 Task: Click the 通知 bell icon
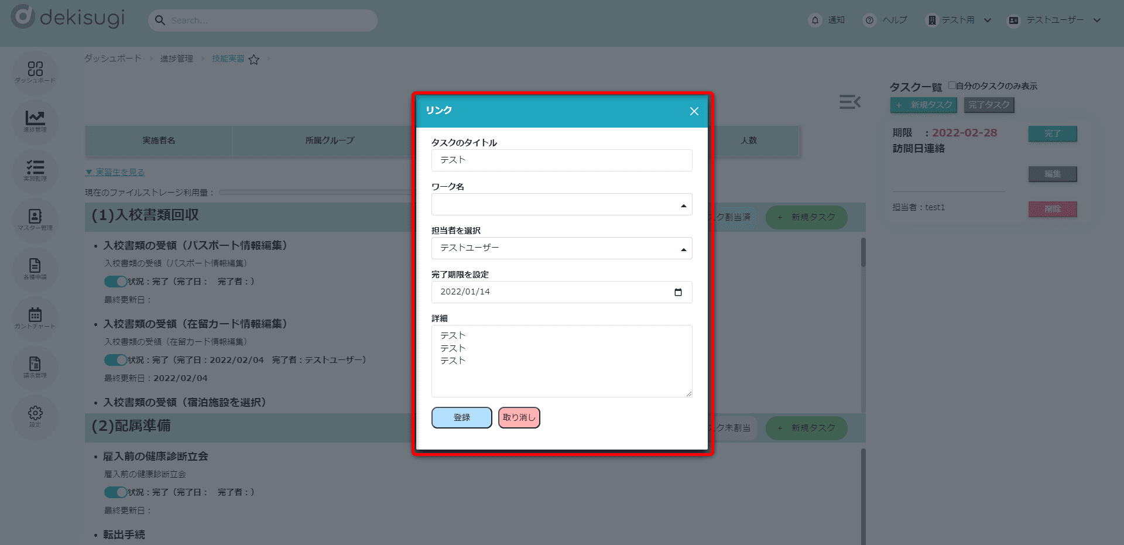(815, 20)
